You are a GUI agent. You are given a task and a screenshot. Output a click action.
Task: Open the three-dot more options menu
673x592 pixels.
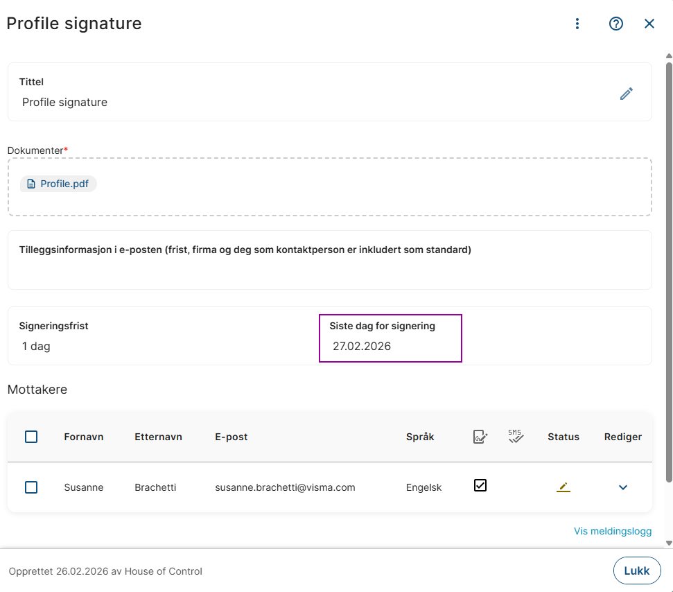tap(577, 24)
